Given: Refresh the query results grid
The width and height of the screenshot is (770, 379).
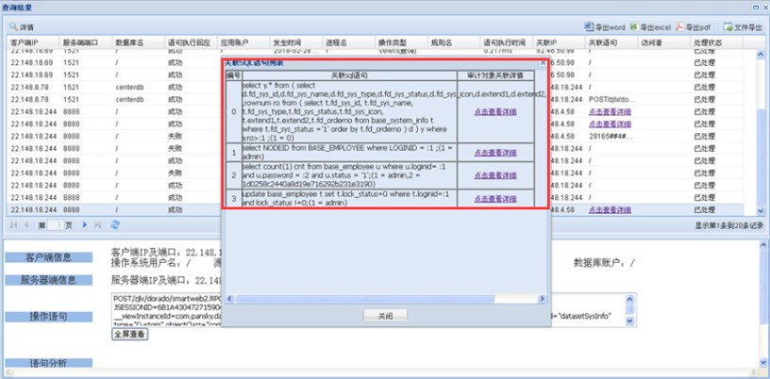Looking at the screenshot, I should click(115, 225).
